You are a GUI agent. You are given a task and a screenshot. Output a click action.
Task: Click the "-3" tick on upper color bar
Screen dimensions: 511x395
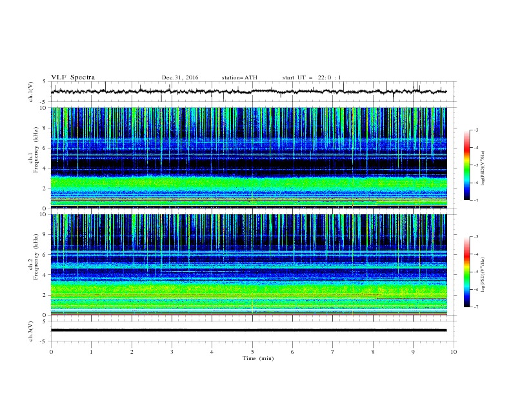click(476, 130)
